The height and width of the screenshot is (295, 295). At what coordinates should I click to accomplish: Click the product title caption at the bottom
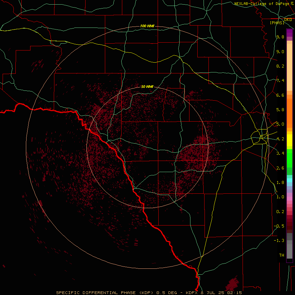[x=149, y=293]
